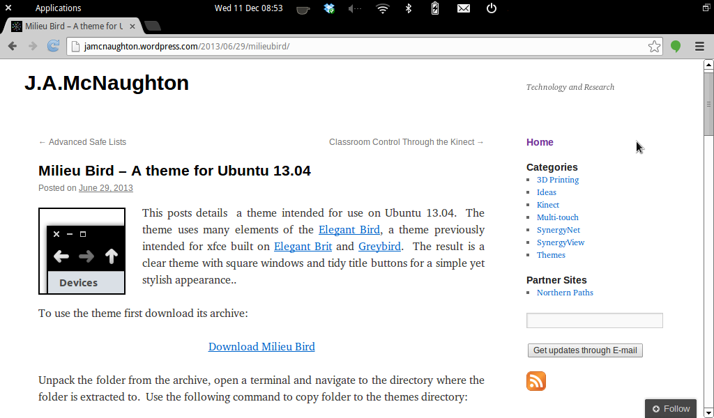This screenshot has height=418, width=714.
Task: Open the orange RSS feed icon
Action: pos(536,381)
